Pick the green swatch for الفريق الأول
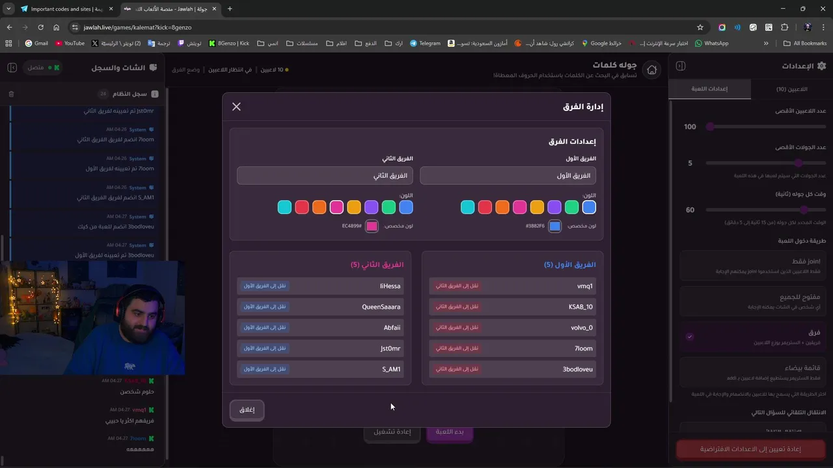 click(572, 207)
